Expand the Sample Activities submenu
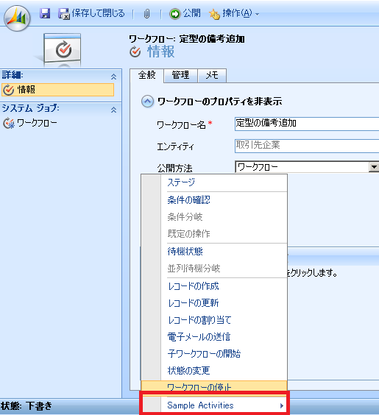 [214, 405]
